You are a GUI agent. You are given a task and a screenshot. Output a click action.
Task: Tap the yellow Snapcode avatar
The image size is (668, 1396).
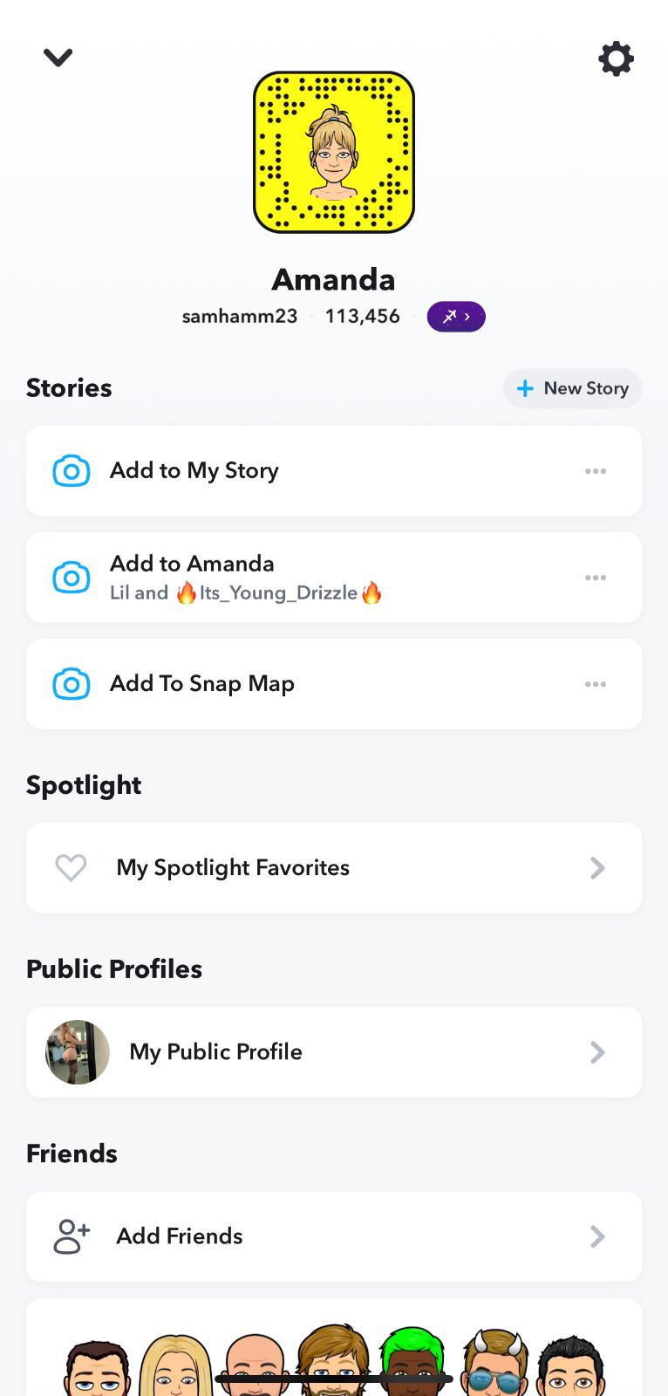coord(334,152)
